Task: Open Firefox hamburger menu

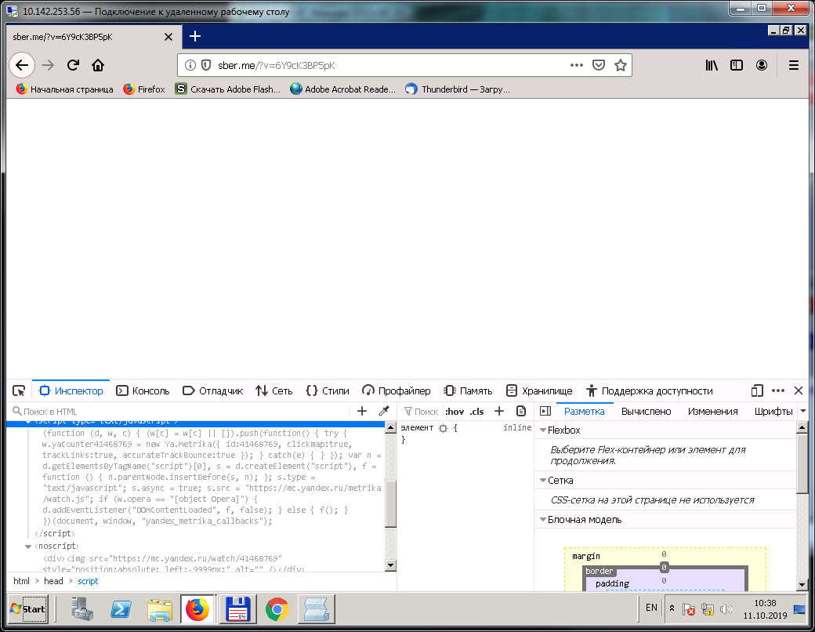Action: 794,65
